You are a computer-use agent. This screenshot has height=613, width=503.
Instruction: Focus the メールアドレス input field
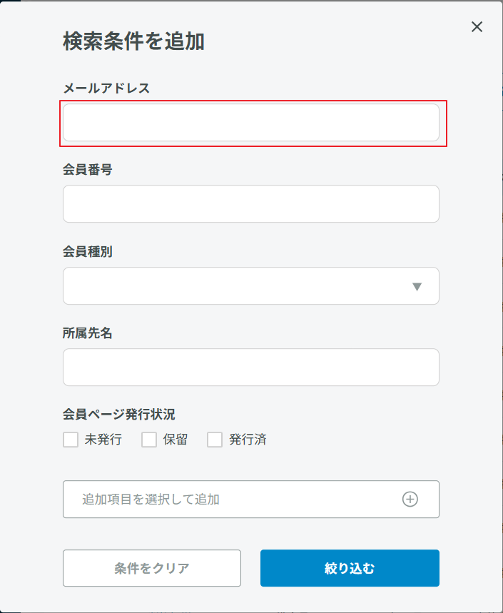click(251, 122)
